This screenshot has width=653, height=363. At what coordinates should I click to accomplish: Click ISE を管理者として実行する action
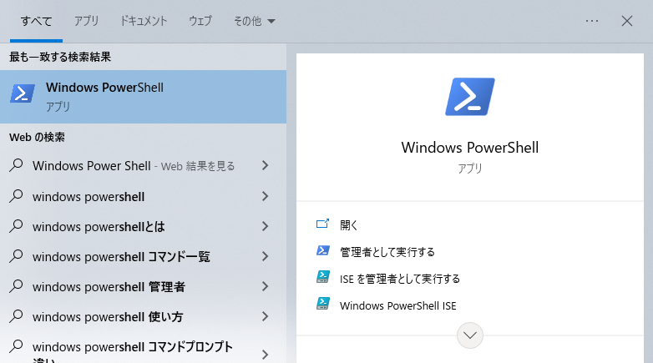[x=400, y=279]
